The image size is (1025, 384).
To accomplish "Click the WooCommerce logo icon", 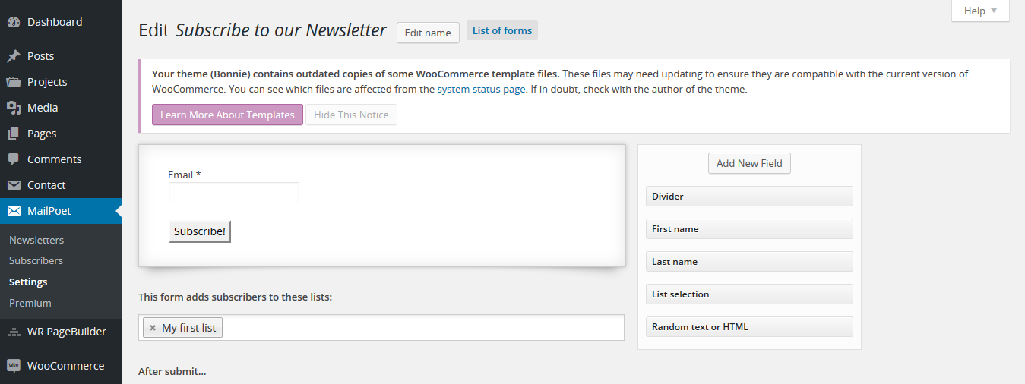I will tap(14, 366).
